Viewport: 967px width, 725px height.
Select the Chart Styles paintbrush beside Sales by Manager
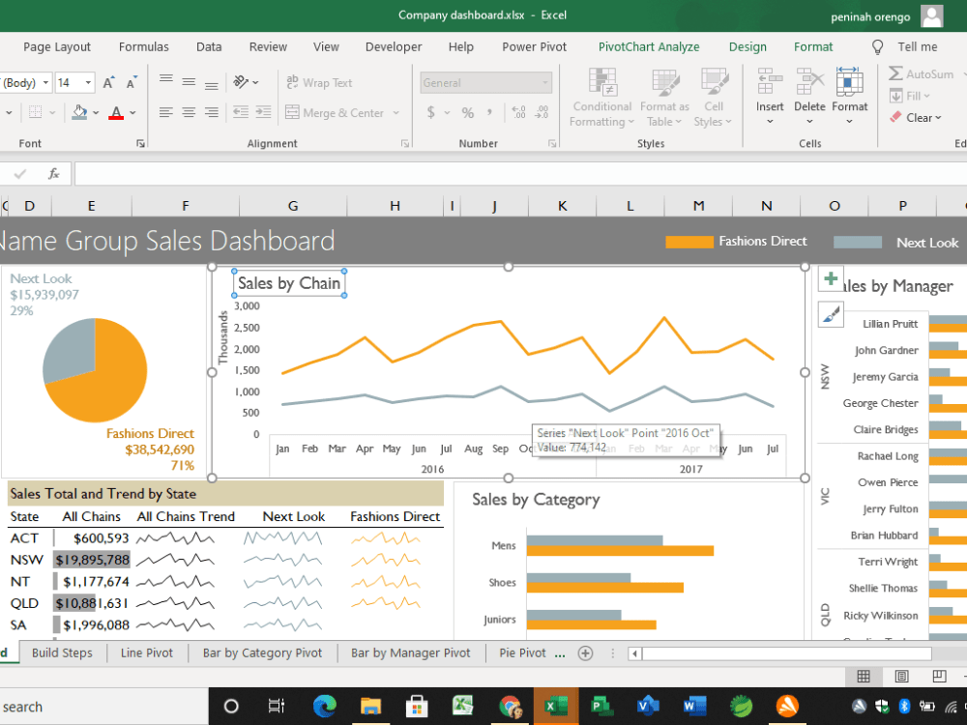(x=830, y=313)
